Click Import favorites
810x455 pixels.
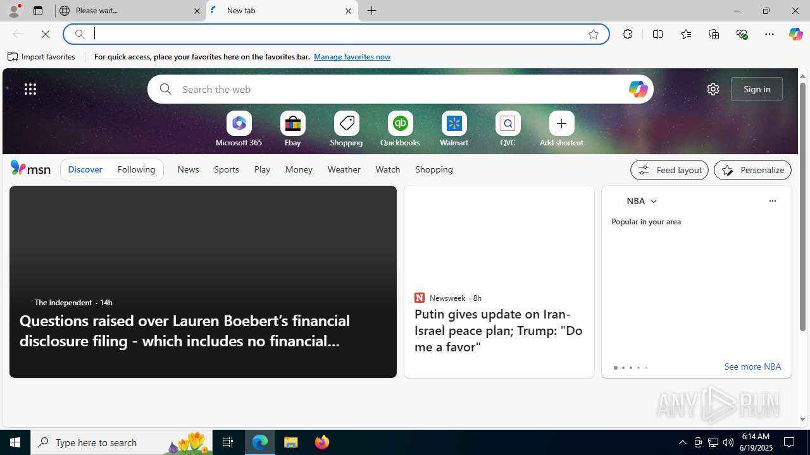42,57
